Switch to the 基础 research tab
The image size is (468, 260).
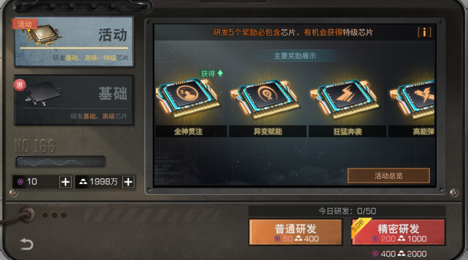click(74, 100)
